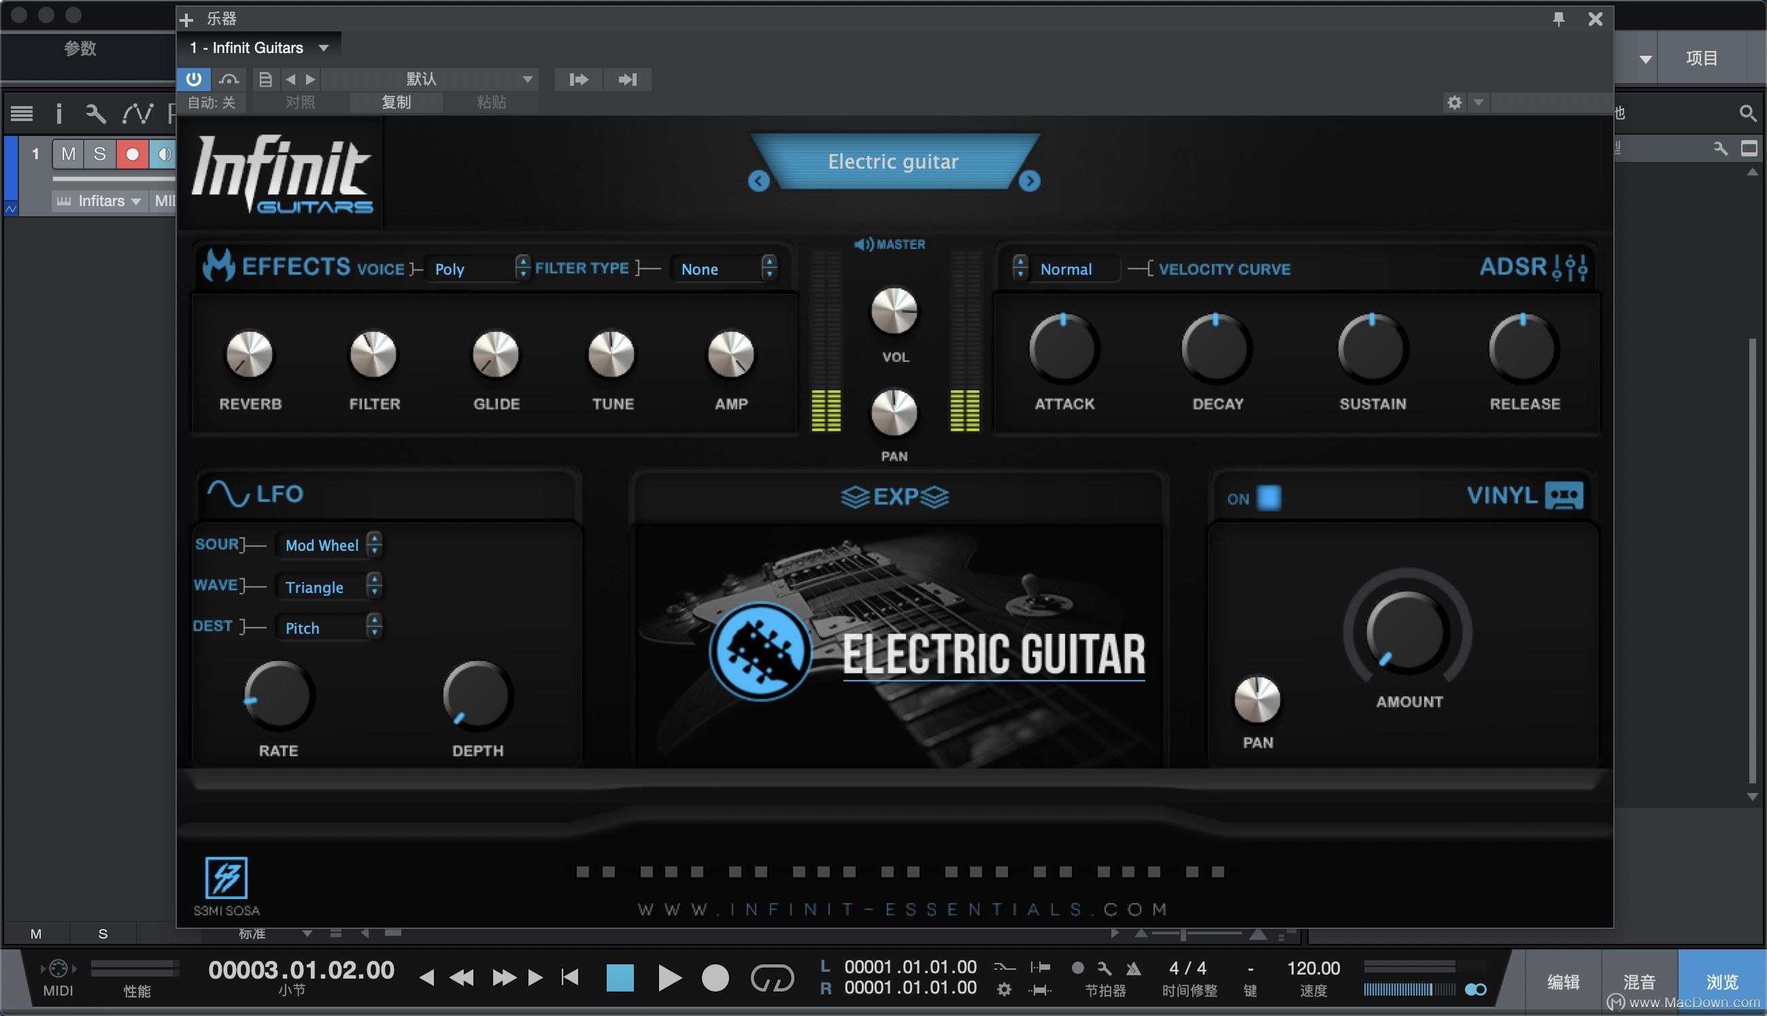Open the 浏览 browse tab

pos(1721,982)
